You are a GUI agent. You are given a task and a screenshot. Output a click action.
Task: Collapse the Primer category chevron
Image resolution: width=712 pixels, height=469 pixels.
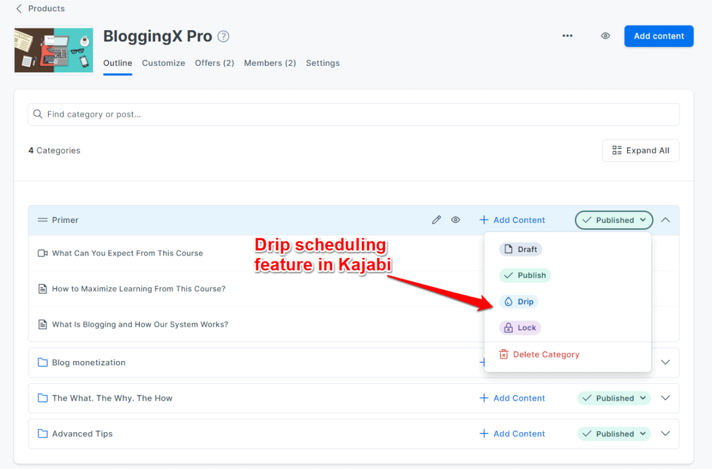pos(666,220)
